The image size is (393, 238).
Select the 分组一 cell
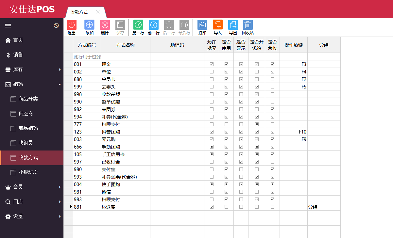[324, 207]
